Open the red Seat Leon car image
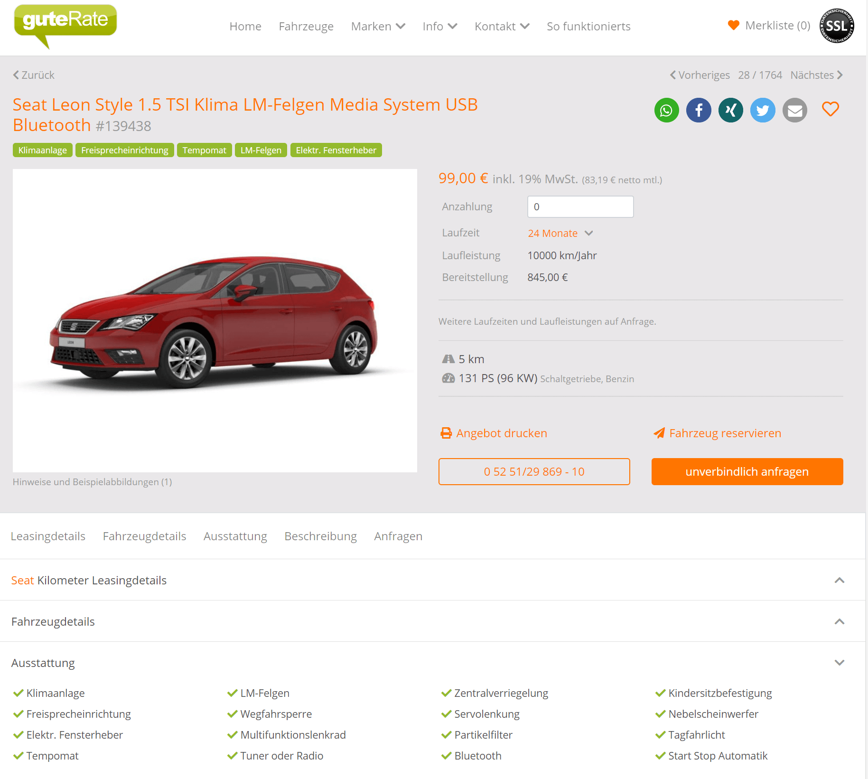868x779 pixels. [x=215, y=320]
